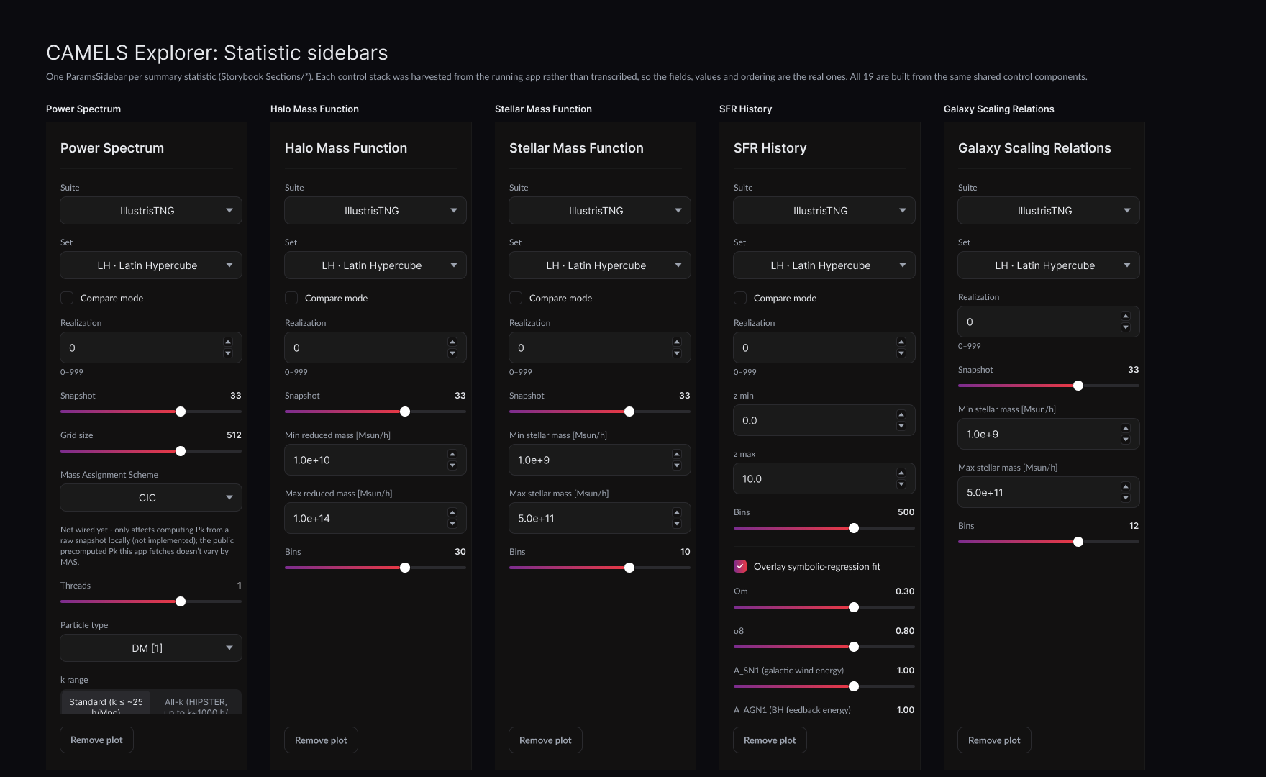The image size is (1266, 777).
Task: Remove the Galaxy Scaling Relations plot
Action: 994,740
